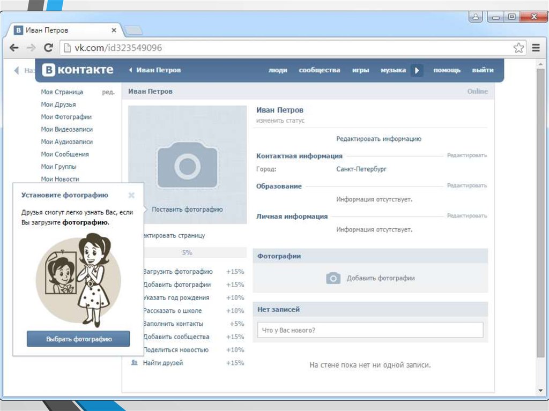The height and width of the screenshot is (411, 549).
Task: Bookmark page with star icon
Action: 519,48
